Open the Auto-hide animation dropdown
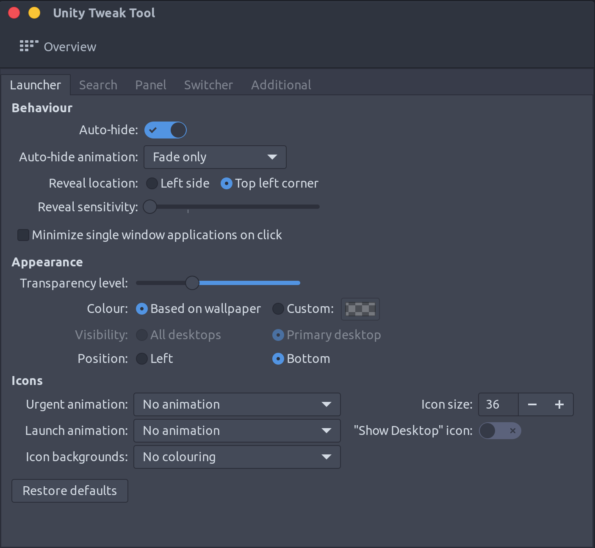 (215, 157)
